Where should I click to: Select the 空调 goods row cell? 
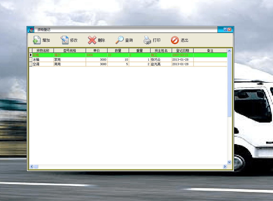coord(43,64)
